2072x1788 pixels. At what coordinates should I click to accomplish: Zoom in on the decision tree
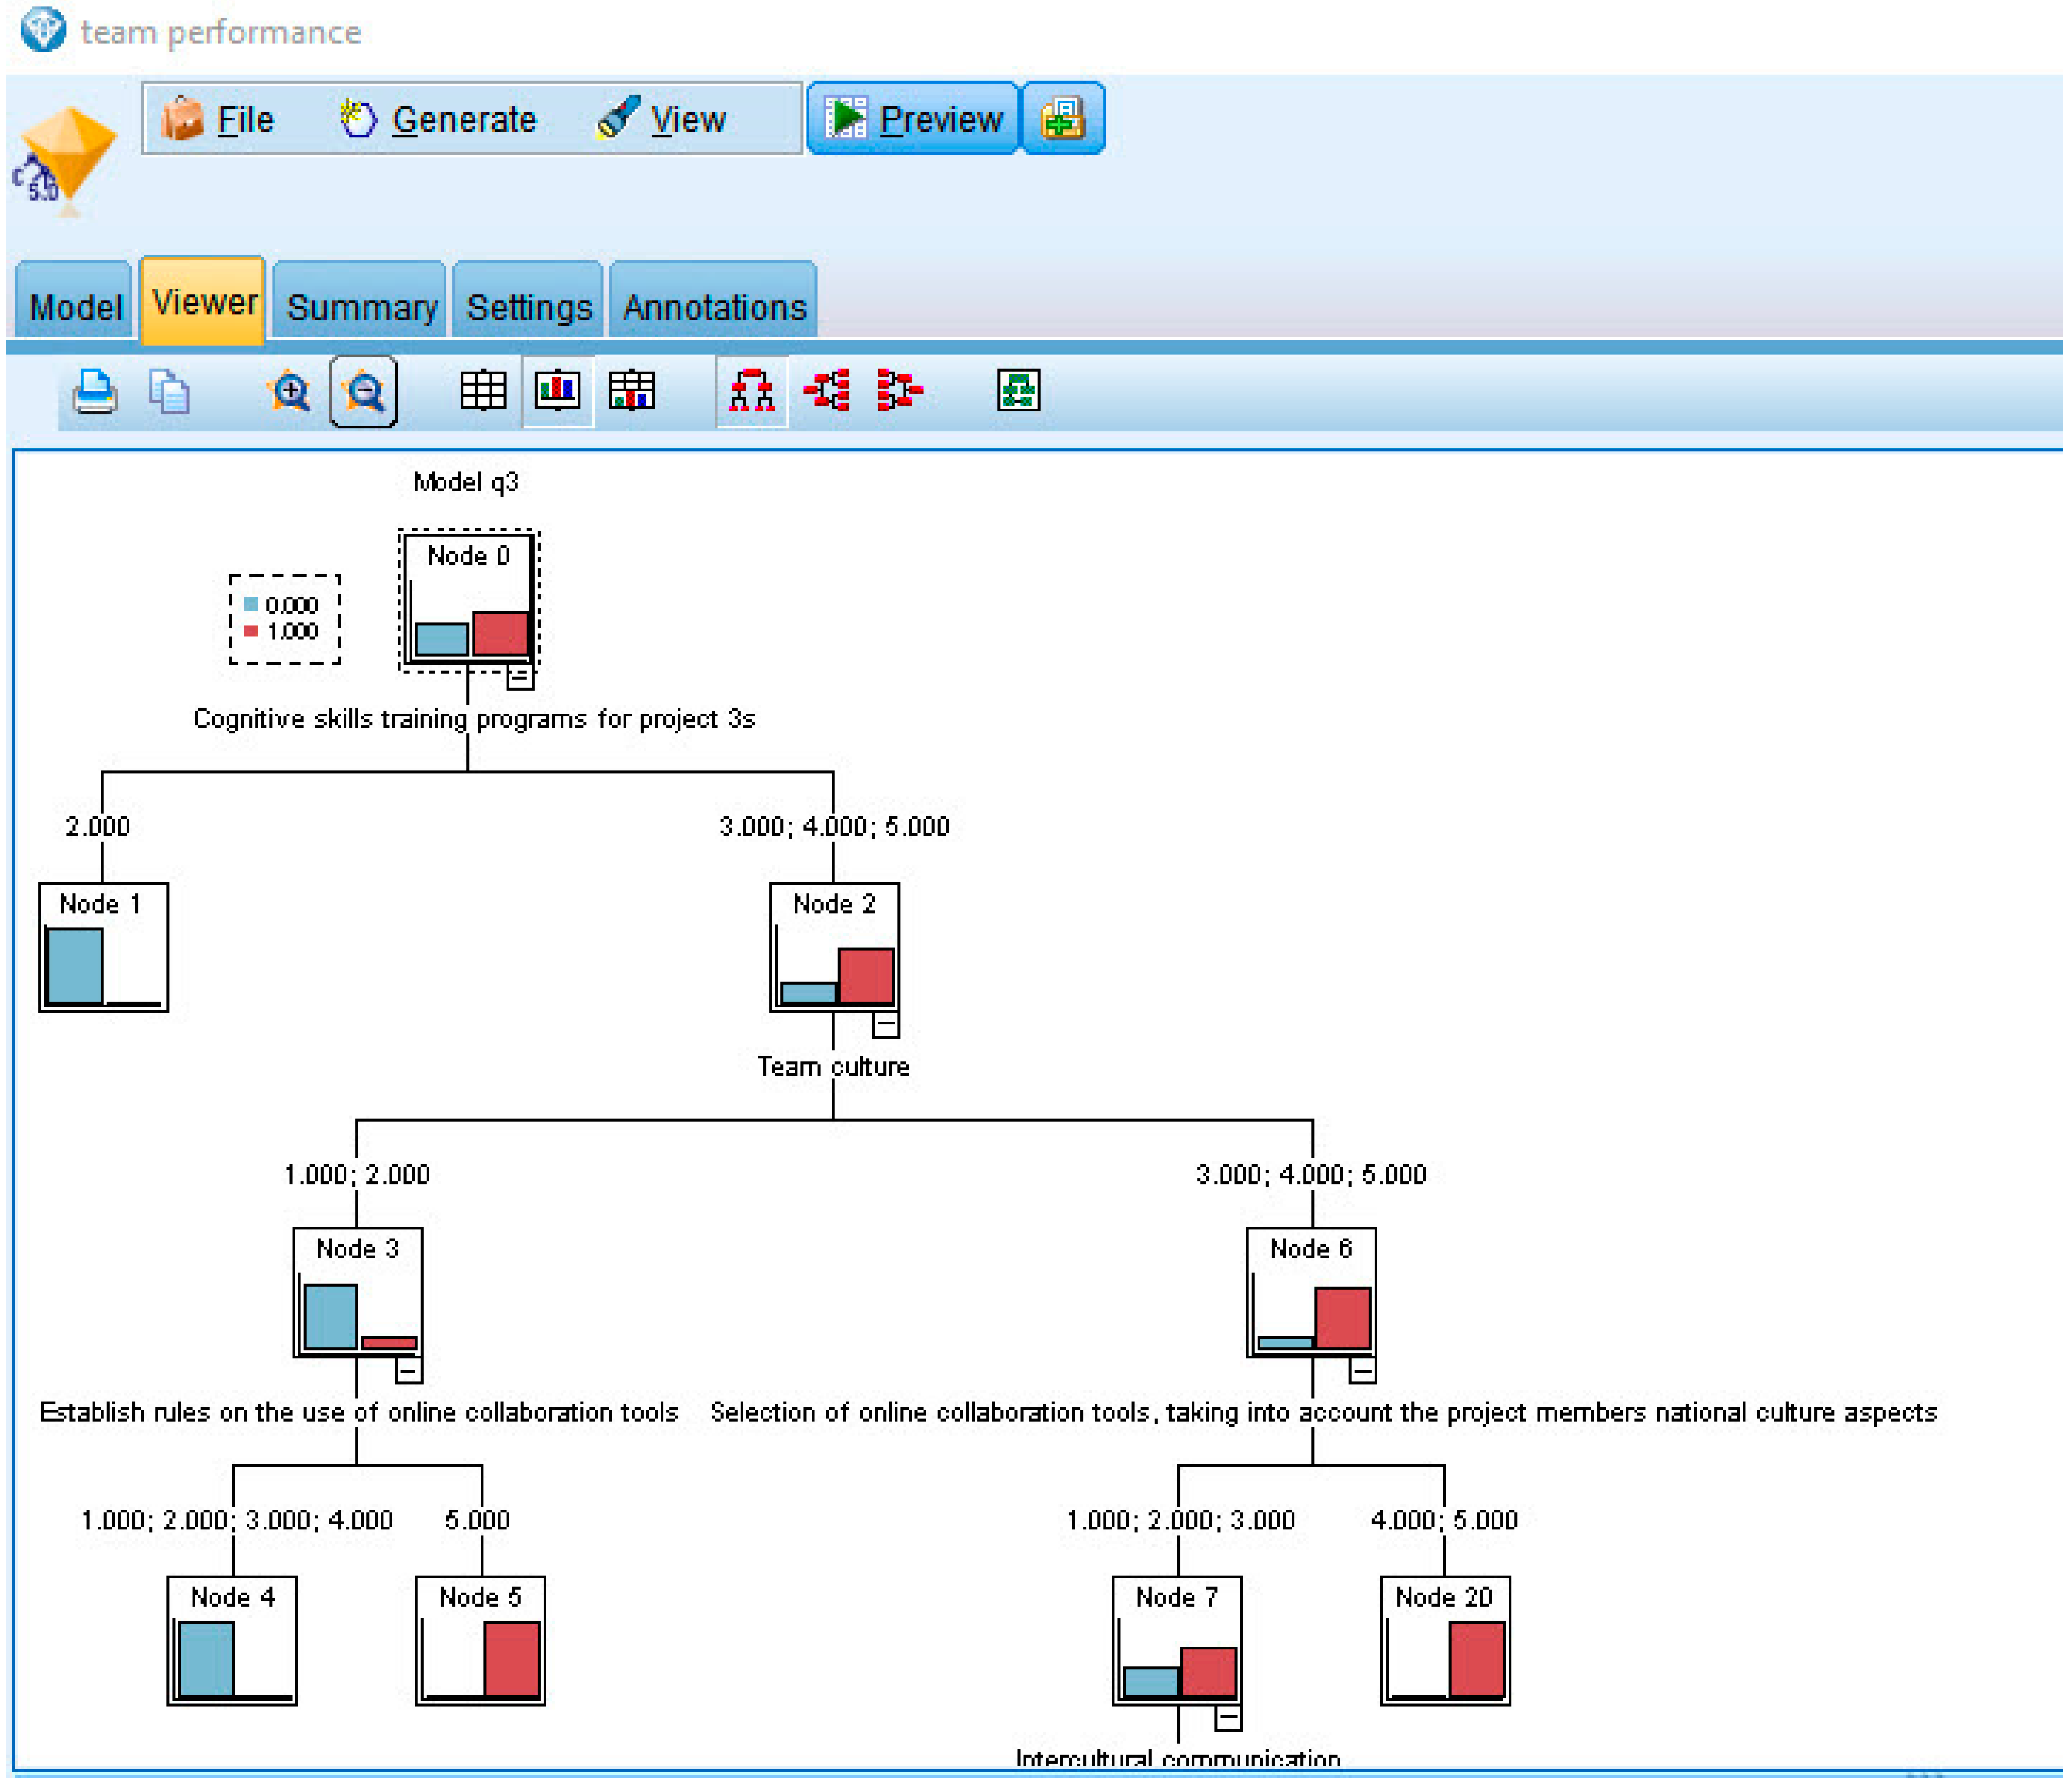coord(290,391)
